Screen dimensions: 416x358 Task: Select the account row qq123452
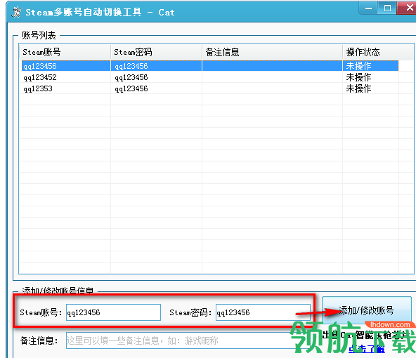click(x=210, y=77)
